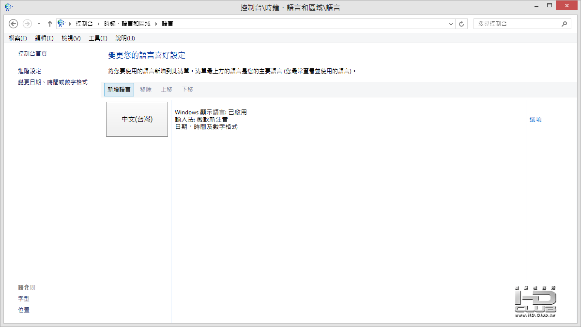
Task: Open the 檔案(F) menu
Action: (18, 38)
